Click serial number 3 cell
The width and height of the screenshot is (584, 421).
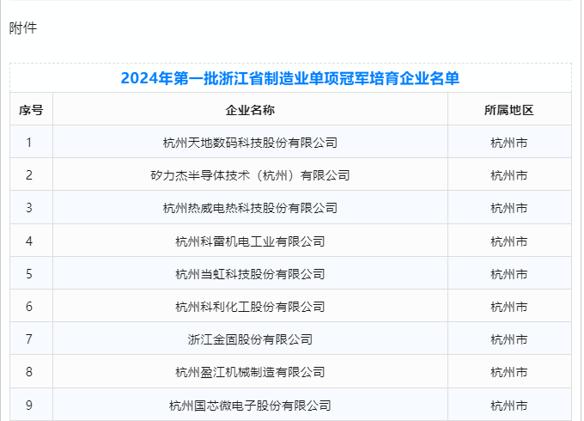(x=29, y=208)
